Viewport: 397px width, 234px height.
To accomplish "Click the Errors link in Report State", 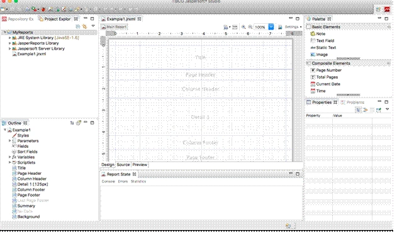I will click(x=123, y=181).
